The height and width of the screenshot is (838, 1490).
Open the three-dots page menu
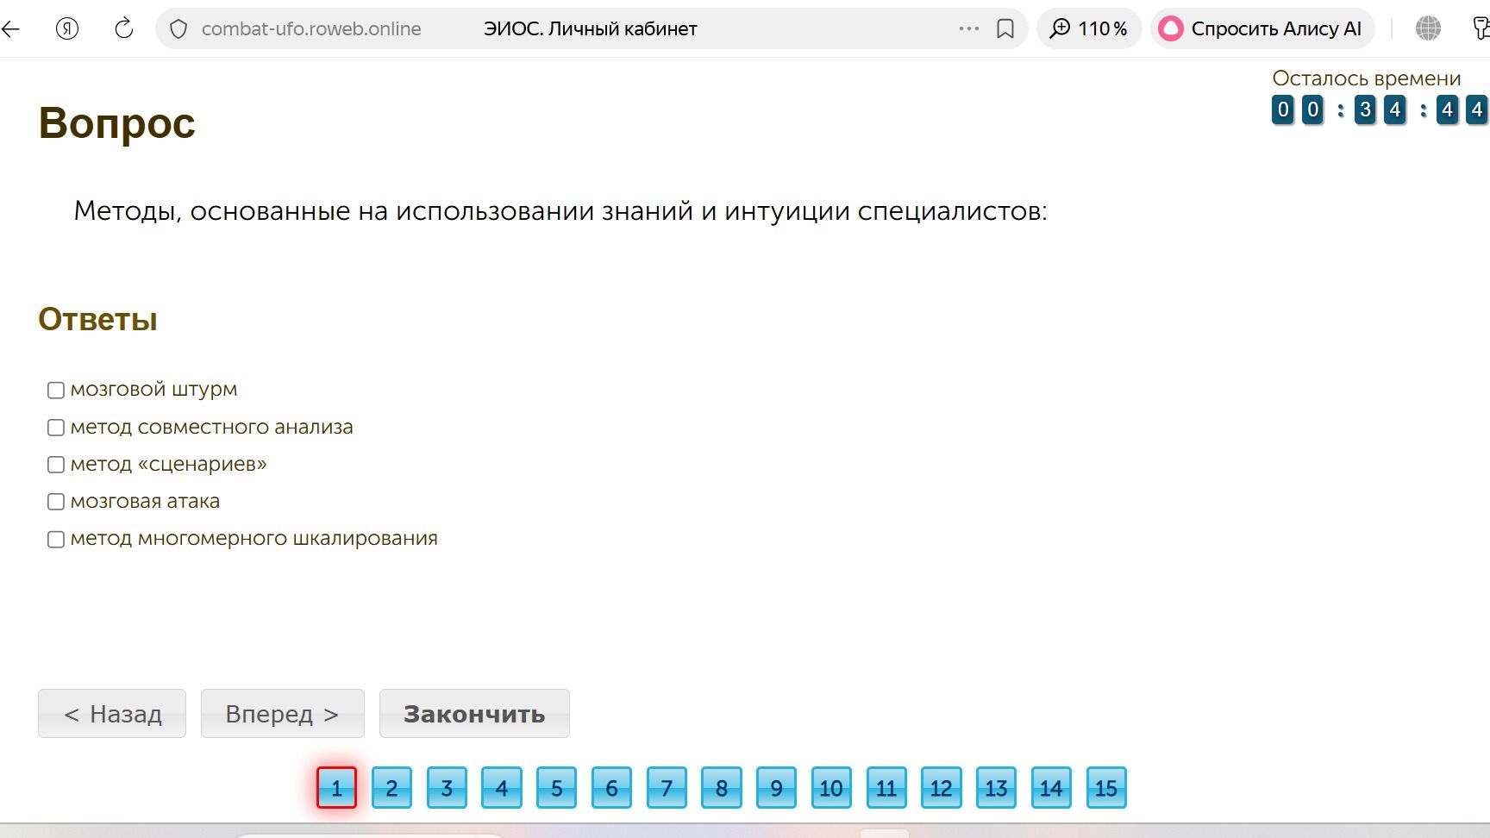point(969,28)
